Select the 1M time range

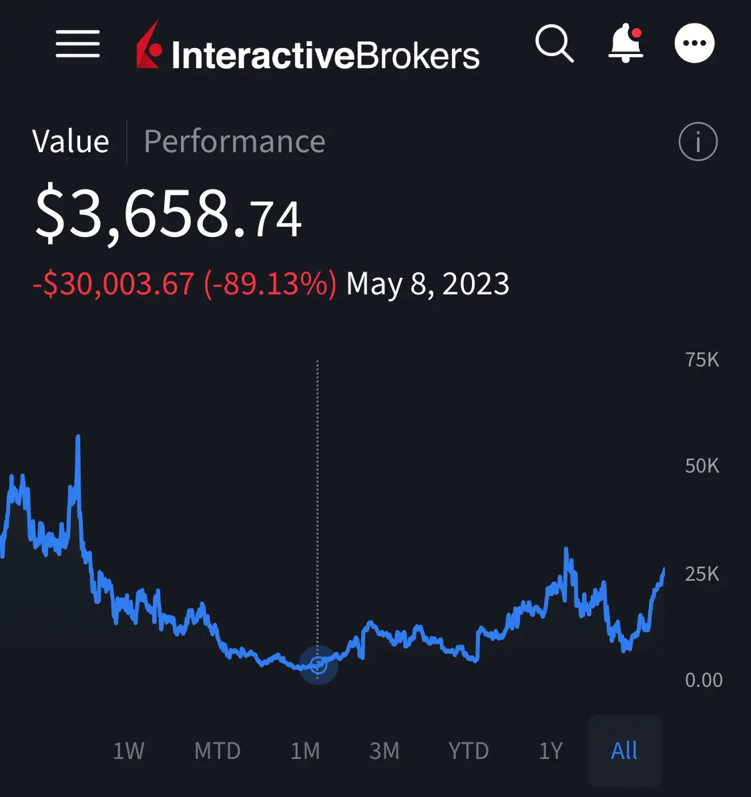(x=305, y=751)
